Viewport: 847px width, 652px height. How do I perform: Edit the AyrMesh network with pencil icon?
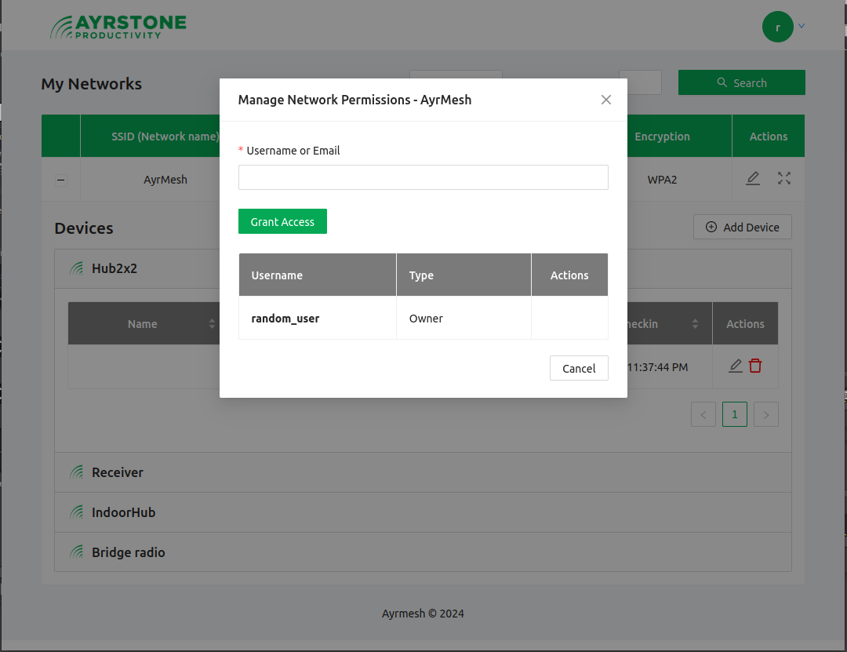point(753,178)
